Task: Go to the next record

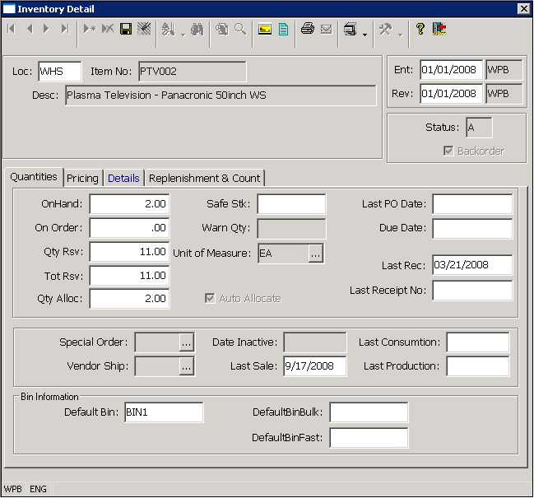Action: 46,29
